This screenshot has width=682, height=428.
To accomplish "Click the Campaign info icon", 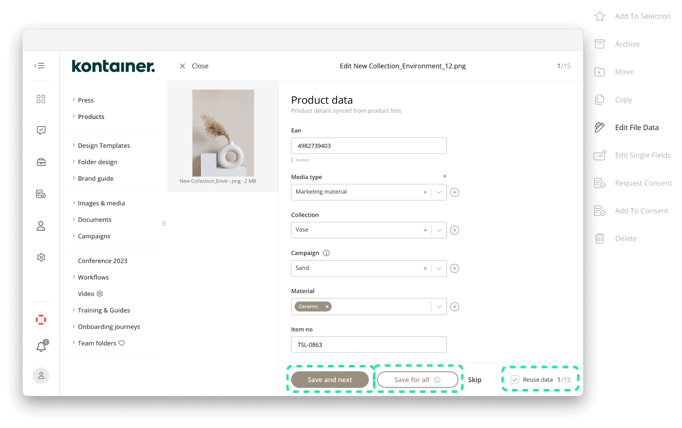I will 326,253.
